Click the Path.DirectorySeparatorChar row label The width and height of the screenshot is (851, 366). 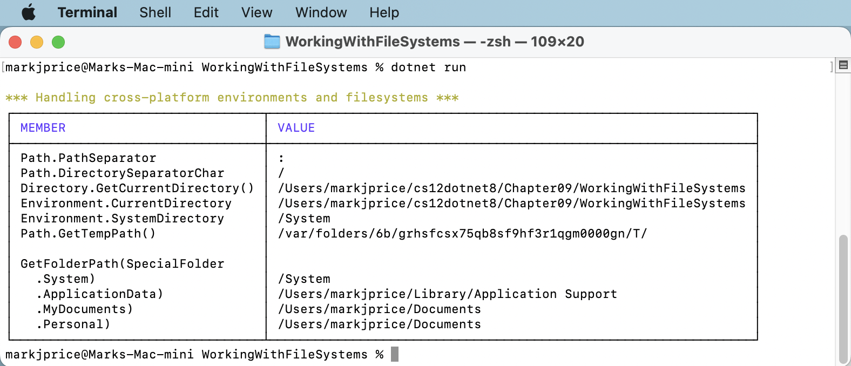point(123,173)
